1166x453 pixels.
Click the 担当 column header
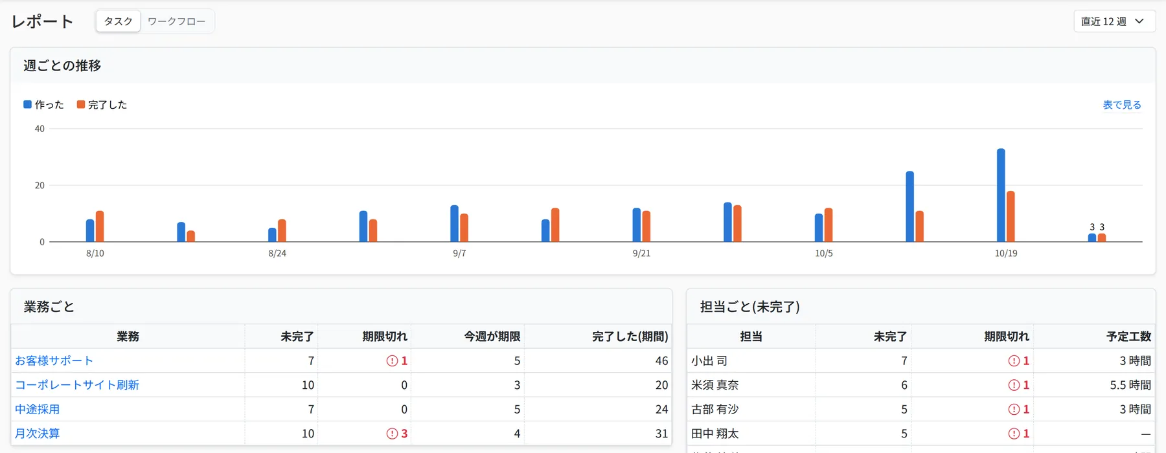click(751, 337)
